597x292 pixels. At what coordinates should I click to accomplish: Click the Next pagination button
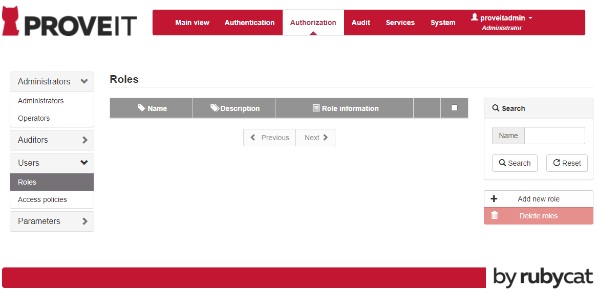[315, 138]
